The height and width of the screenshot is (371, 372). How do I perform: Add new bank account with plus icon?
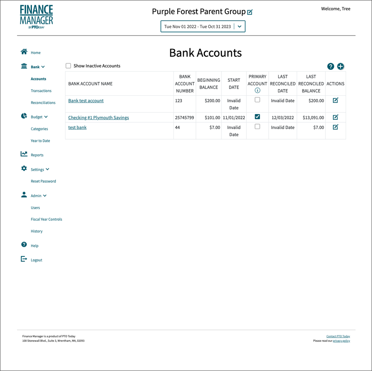coord(341,66)
